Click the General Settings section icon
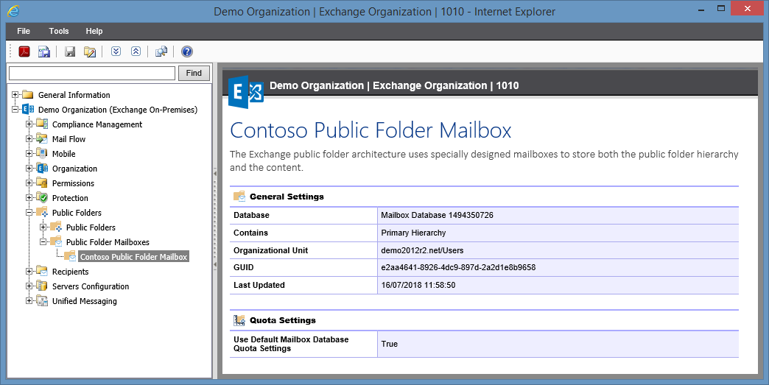The image size is (769, 385). point(239,197)
